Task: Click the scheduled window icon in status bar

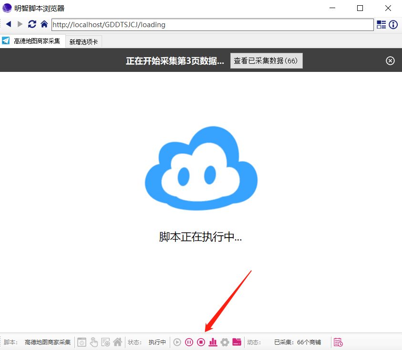Action: [x=82, y=342]
